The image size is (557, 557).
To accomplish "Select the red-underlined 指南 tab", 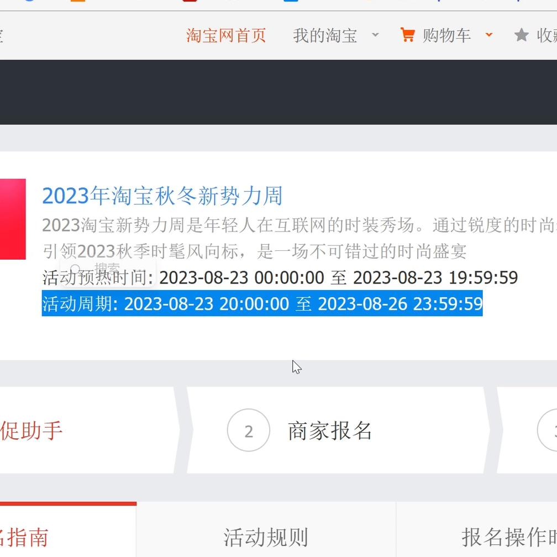I will coord(68,529).
